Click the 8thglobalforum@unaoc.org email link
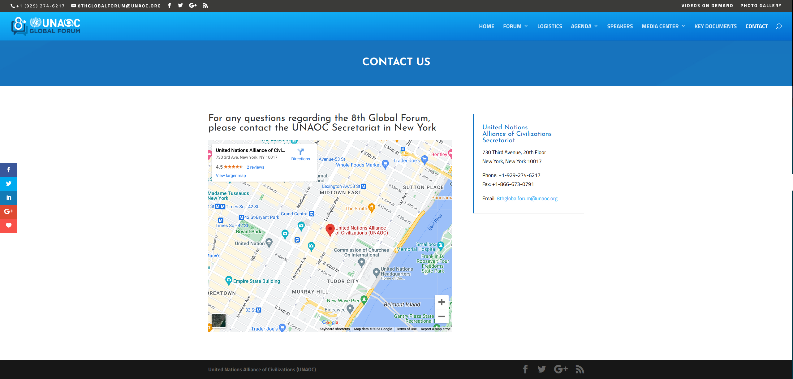793x379 pixels. pyautogui.click(x=527, y=199)
